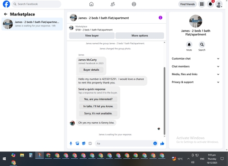This screenshot has width=228, height=166.
Task: Click the Find friends button
Action: point(187,4)
